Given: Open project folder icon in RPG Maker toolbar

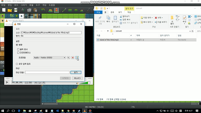Looking at the screenshot, I should click(x=10, y=10).
